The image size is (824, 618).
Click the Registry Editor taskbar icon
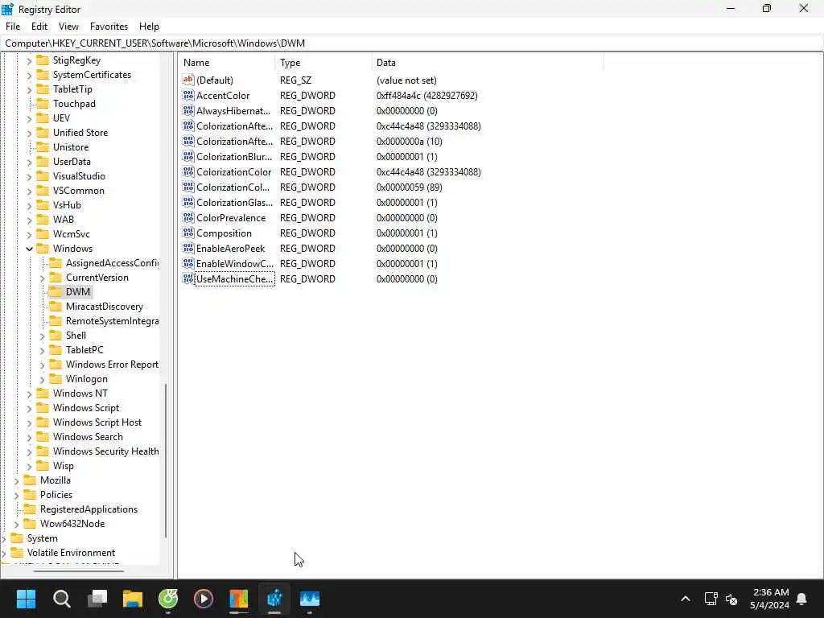point(274,598)
